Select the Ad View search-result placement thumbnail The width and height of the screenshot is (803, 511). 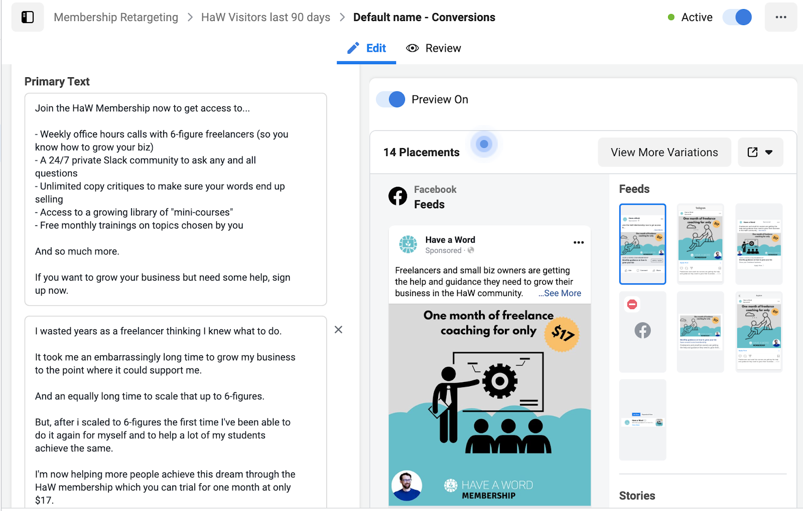pyautogui.click(x=642, y=420)
